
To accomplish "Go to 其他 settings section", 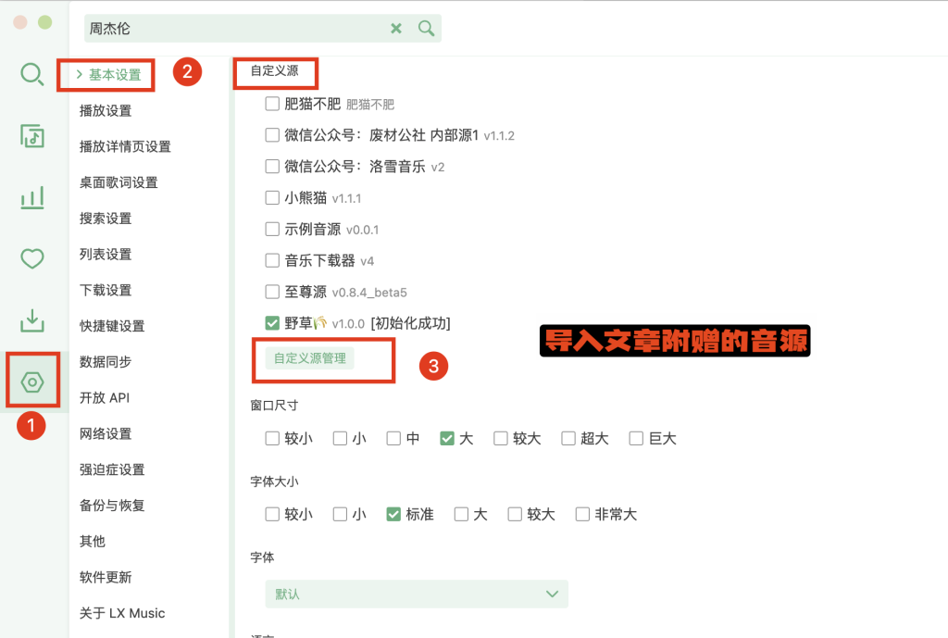I will pyautogui.click(x=93, y=542).
